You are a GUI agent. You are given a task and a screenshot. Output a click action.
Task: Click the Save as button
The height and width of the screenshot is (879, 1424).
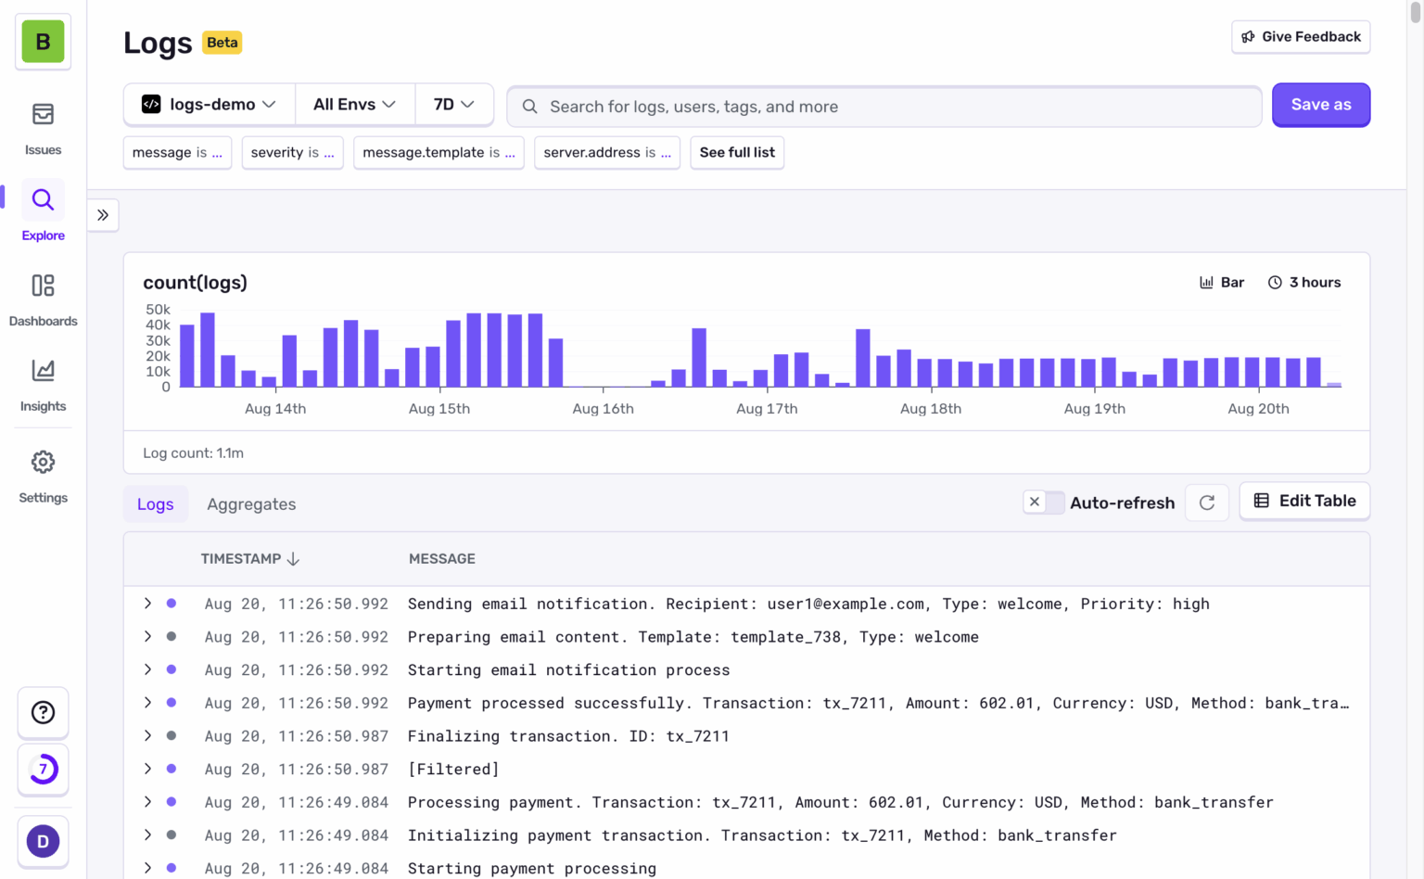click(1320, 105)
